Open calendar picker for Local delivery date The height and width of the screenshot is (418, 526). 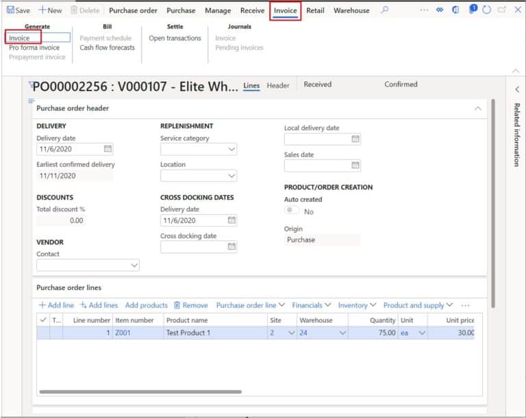355,139
